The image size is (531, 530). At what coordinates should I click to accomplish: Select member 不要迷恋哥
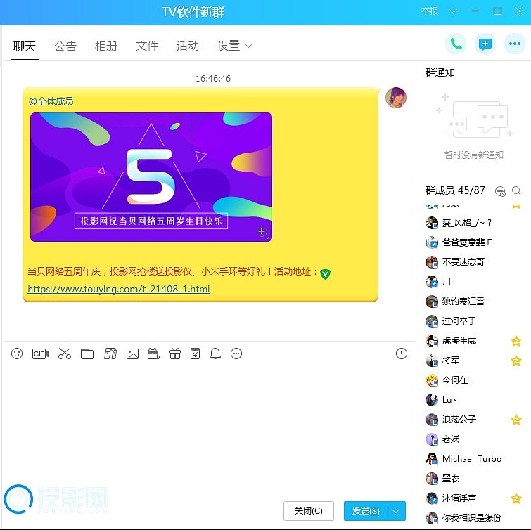point(473,261)
